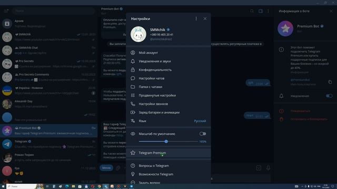
Task: Open main hamburger menu in sidebar
Action: tap(6, 10)
